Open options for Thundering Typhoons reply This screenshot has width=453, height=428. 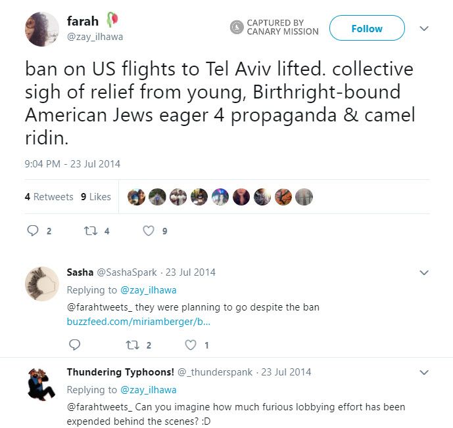424,372
